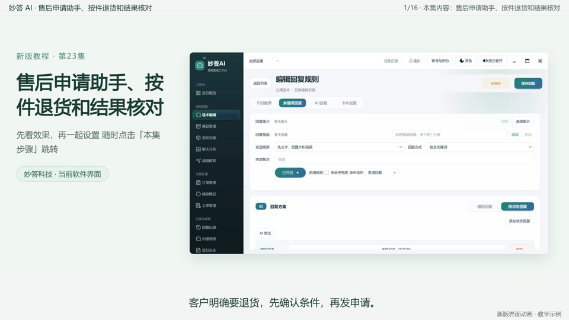Click the 回复方案 section title

tap(279, 206)
